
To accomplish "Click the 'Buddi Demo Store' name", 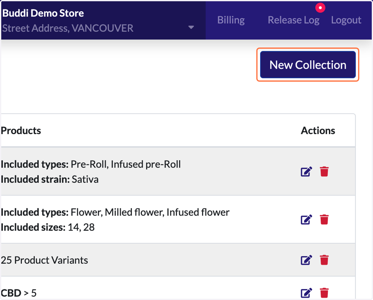I will [x=43, y=13].
